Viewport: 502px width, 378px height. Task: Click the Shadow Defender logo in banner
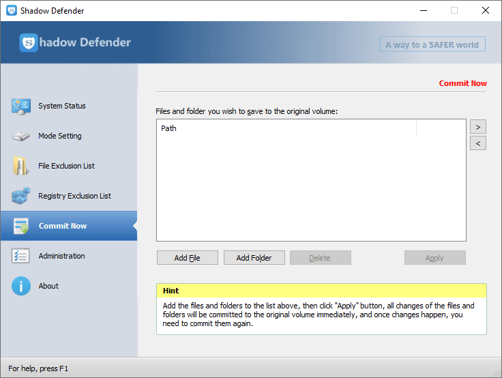[x=75, y=42]
